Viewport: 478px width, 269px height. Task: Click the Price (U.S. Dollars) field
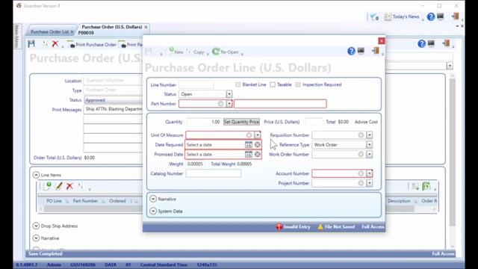point(314,122)
